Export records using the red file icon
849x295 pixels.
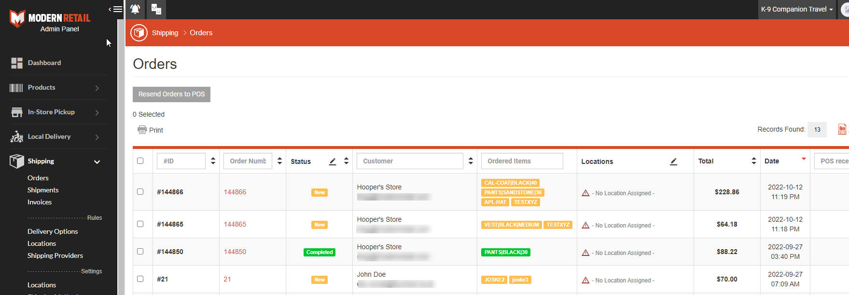click(842, 129)
